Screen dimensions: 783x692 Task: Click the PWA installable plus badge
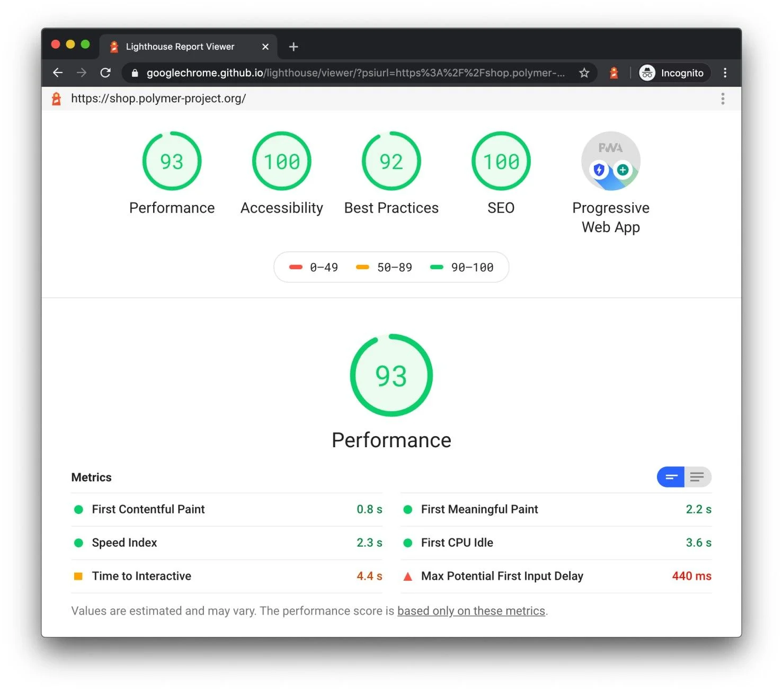click(x=623, y=170)
